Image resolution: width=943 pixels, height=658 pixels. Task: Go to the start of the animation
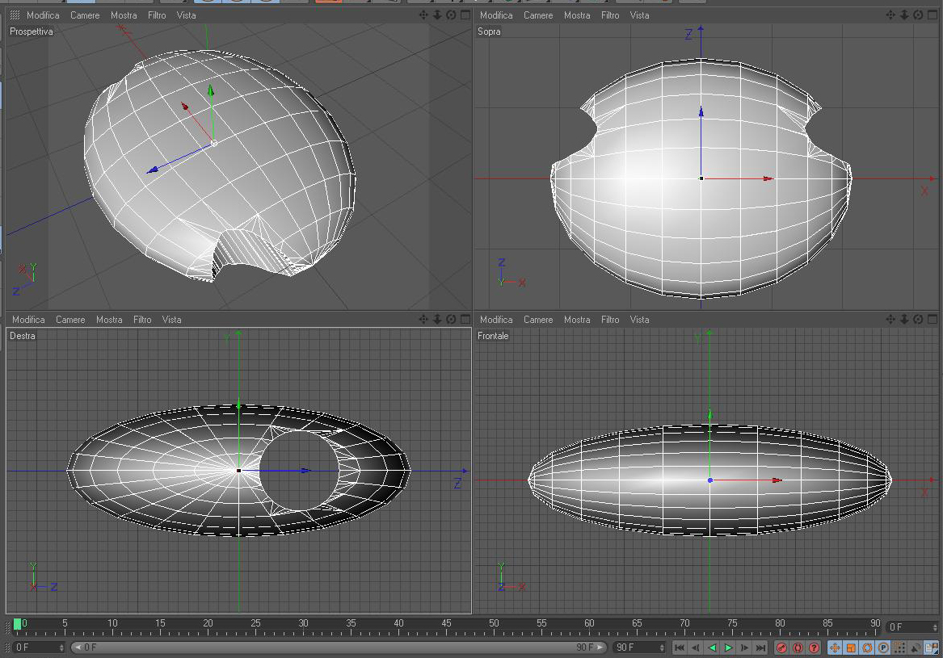[680, 648]
